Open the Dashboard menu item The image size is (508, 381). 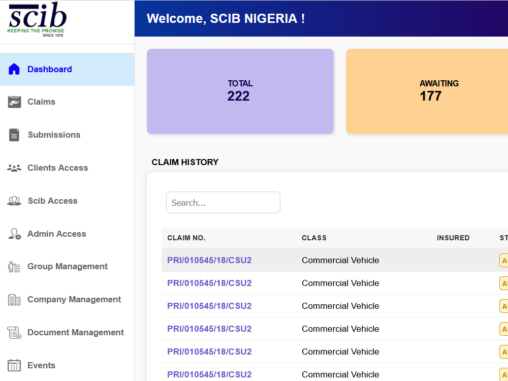click(x=67, y=69)
